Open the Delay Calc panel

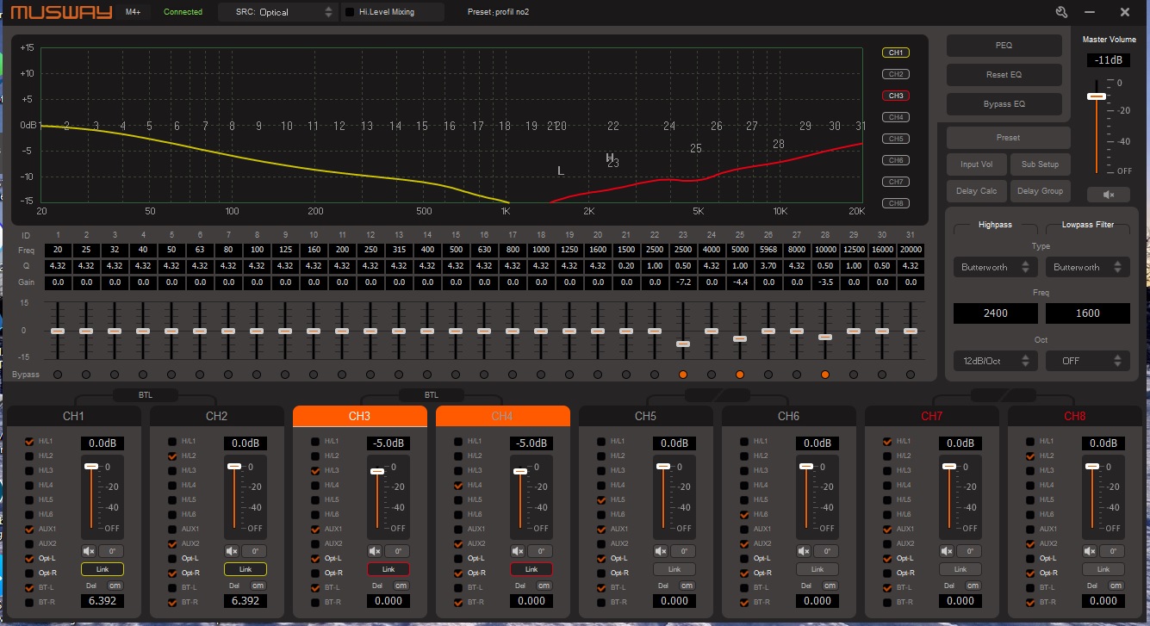(x=976, y=191)
